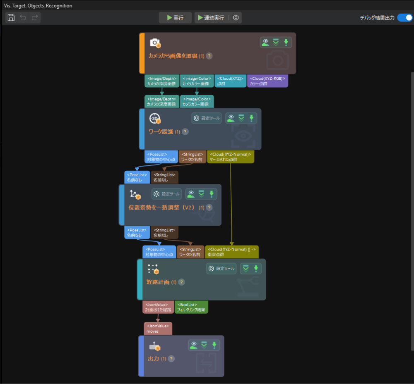Select the 対象物の中心点 output port of ワーク認識
Viewport: 414px width, 384px height.
click(161, 157)
